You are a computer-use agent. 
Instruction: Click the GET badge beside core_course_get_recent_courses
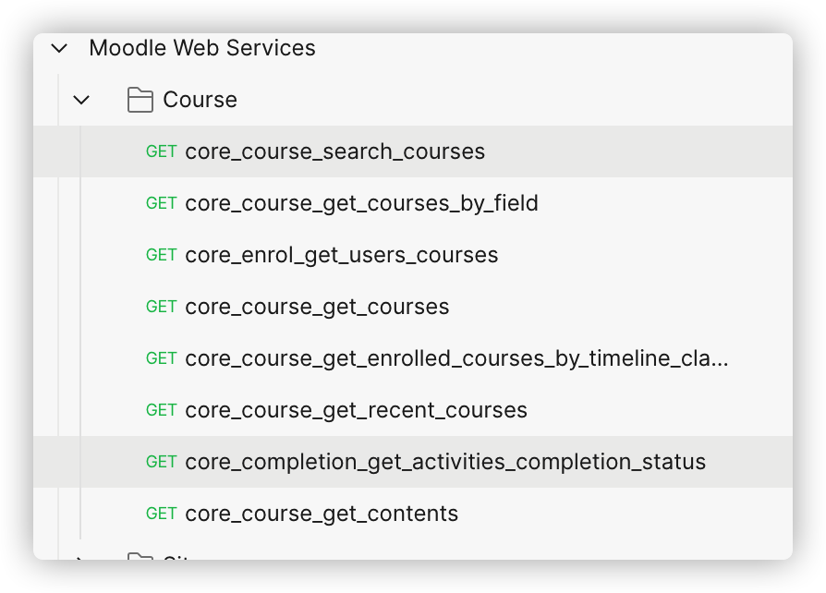coord(161,410)
